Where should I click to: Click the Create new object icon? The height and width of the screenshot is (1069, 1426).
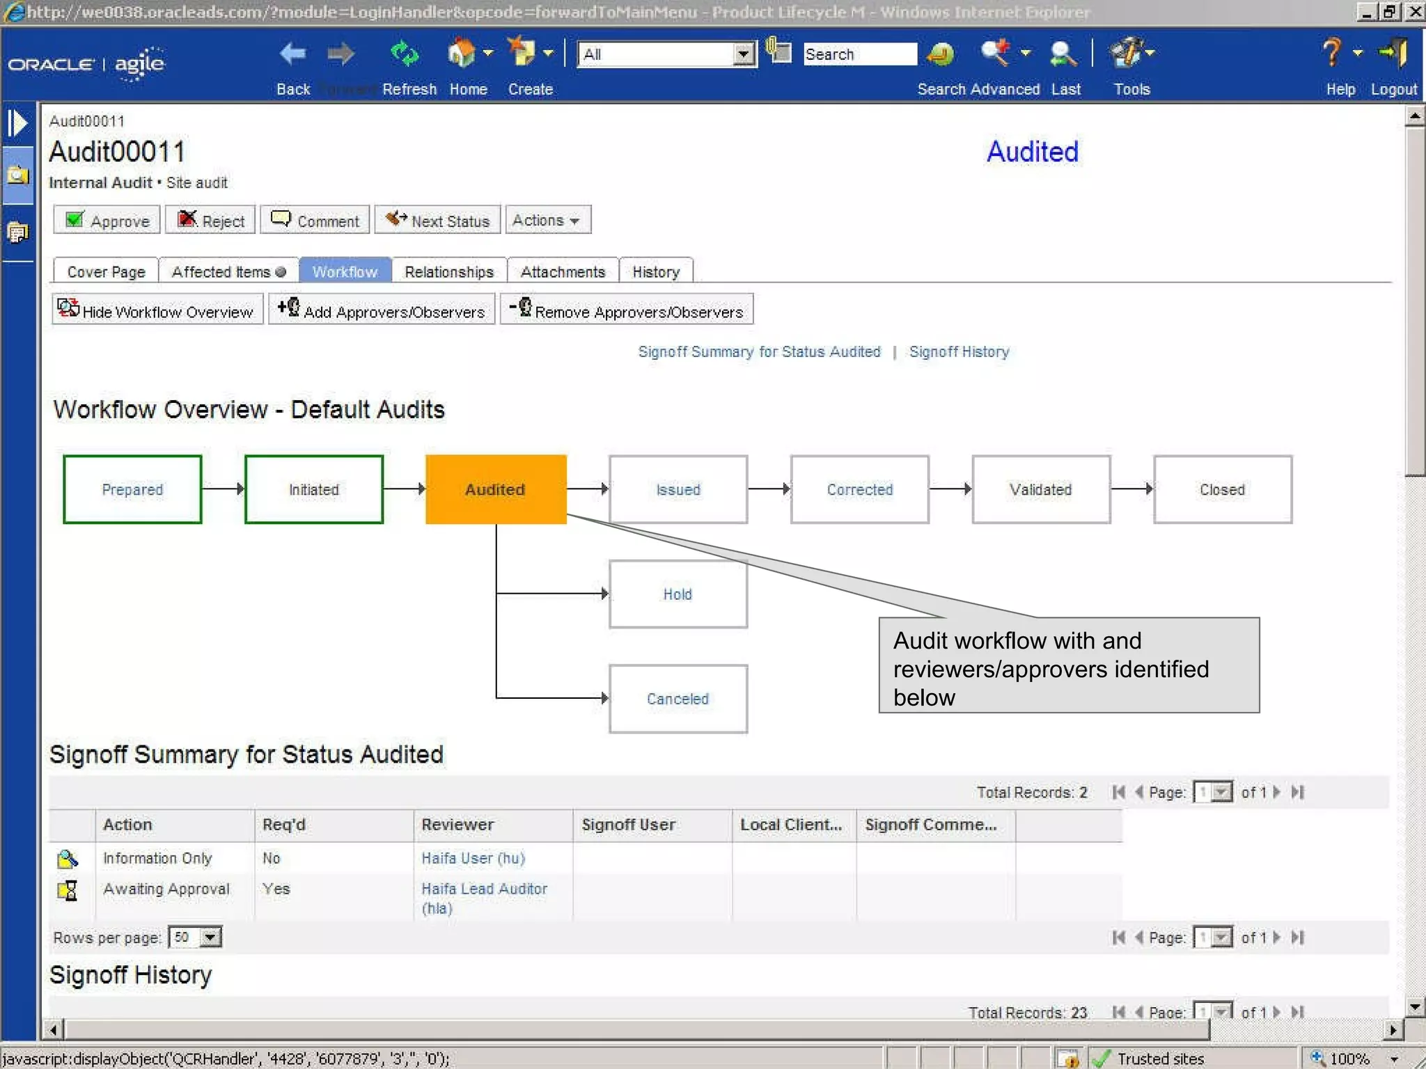522,53
